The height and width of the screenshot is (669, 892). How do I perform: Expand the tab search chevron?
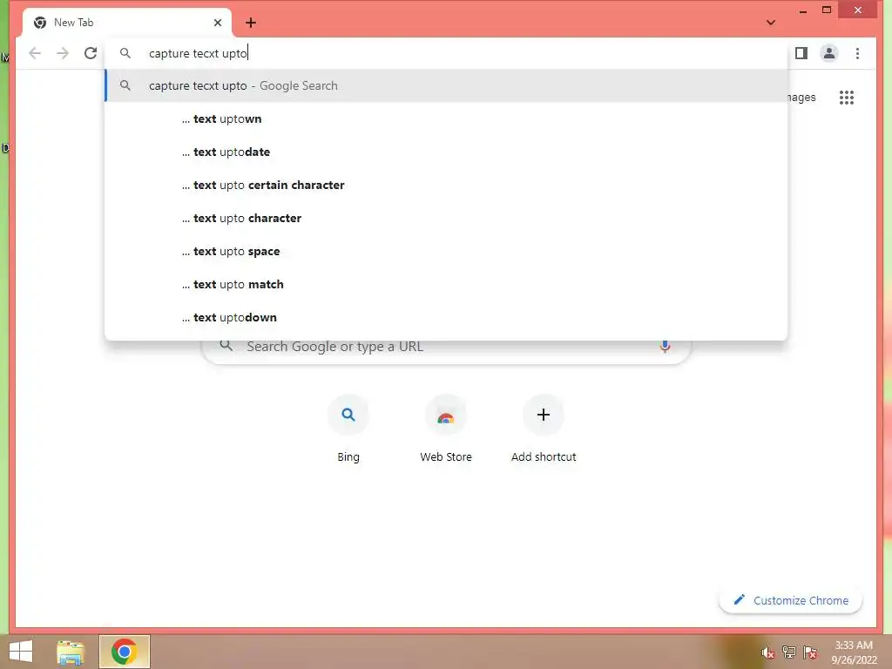[x=771, y=23]
